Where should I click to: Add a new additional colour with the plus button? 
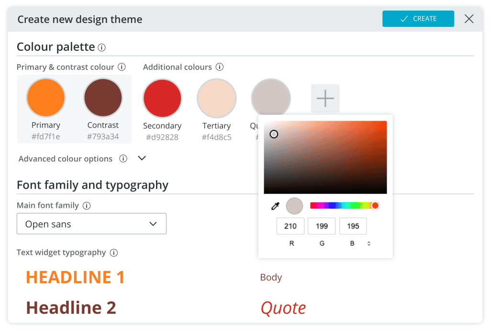(x=325, y=98)
